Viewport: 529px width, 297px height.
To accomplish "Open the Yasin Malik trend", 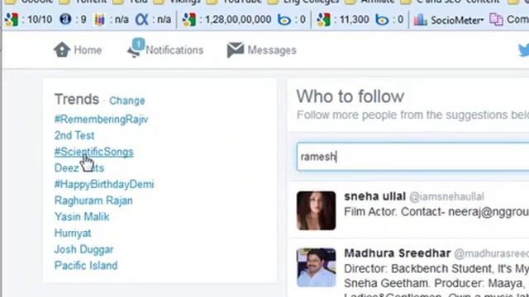I will point(82,217).
